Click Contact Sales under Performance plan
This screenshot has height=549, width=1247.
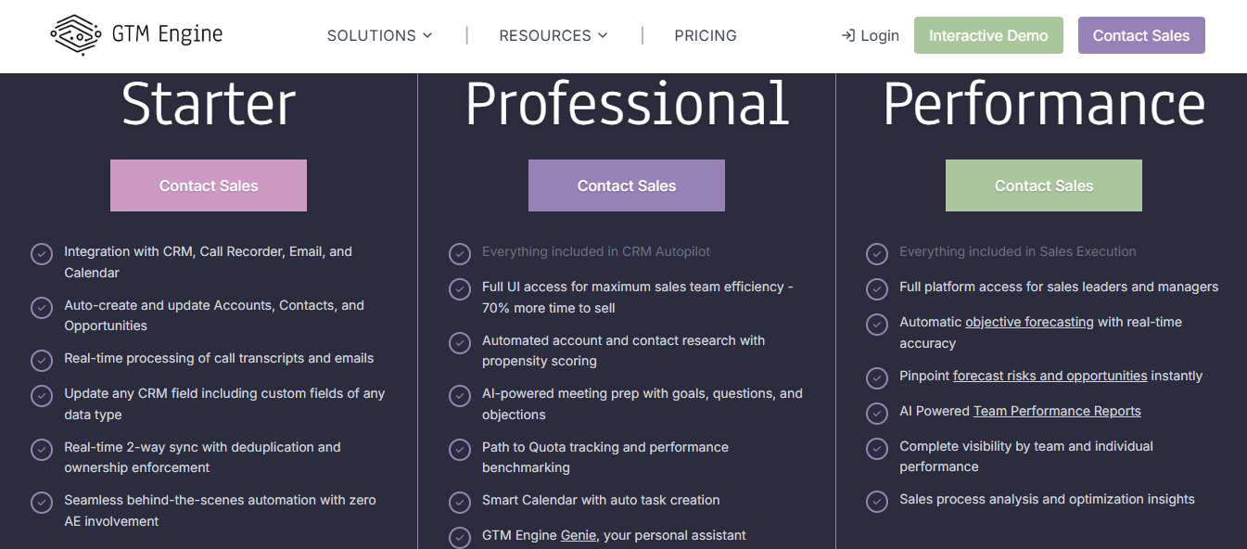click(1044, 185)
